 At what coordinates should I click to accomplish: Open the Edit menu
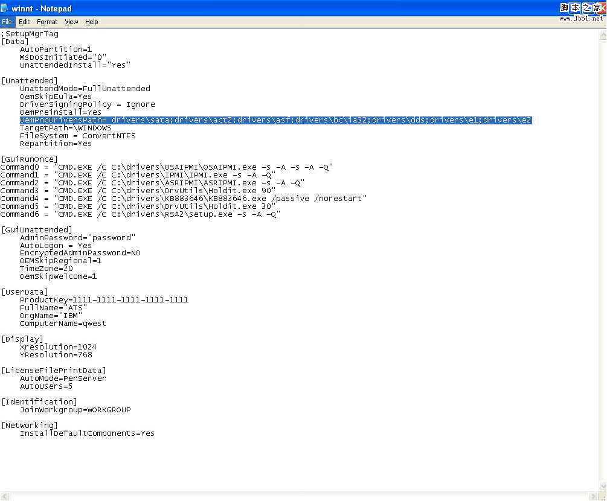[x=24, y=22]
